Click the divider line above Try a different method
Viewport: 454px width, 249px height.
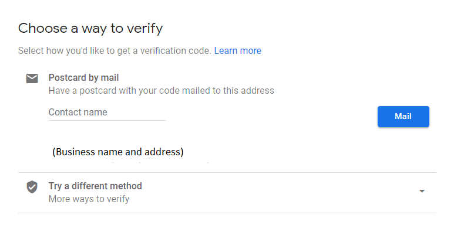pyautogui.click(x=227, y=173)
